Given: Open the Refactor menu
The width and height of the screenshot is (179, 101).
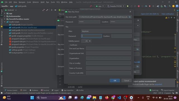Looking at the screenshot, I should point(36,2).
